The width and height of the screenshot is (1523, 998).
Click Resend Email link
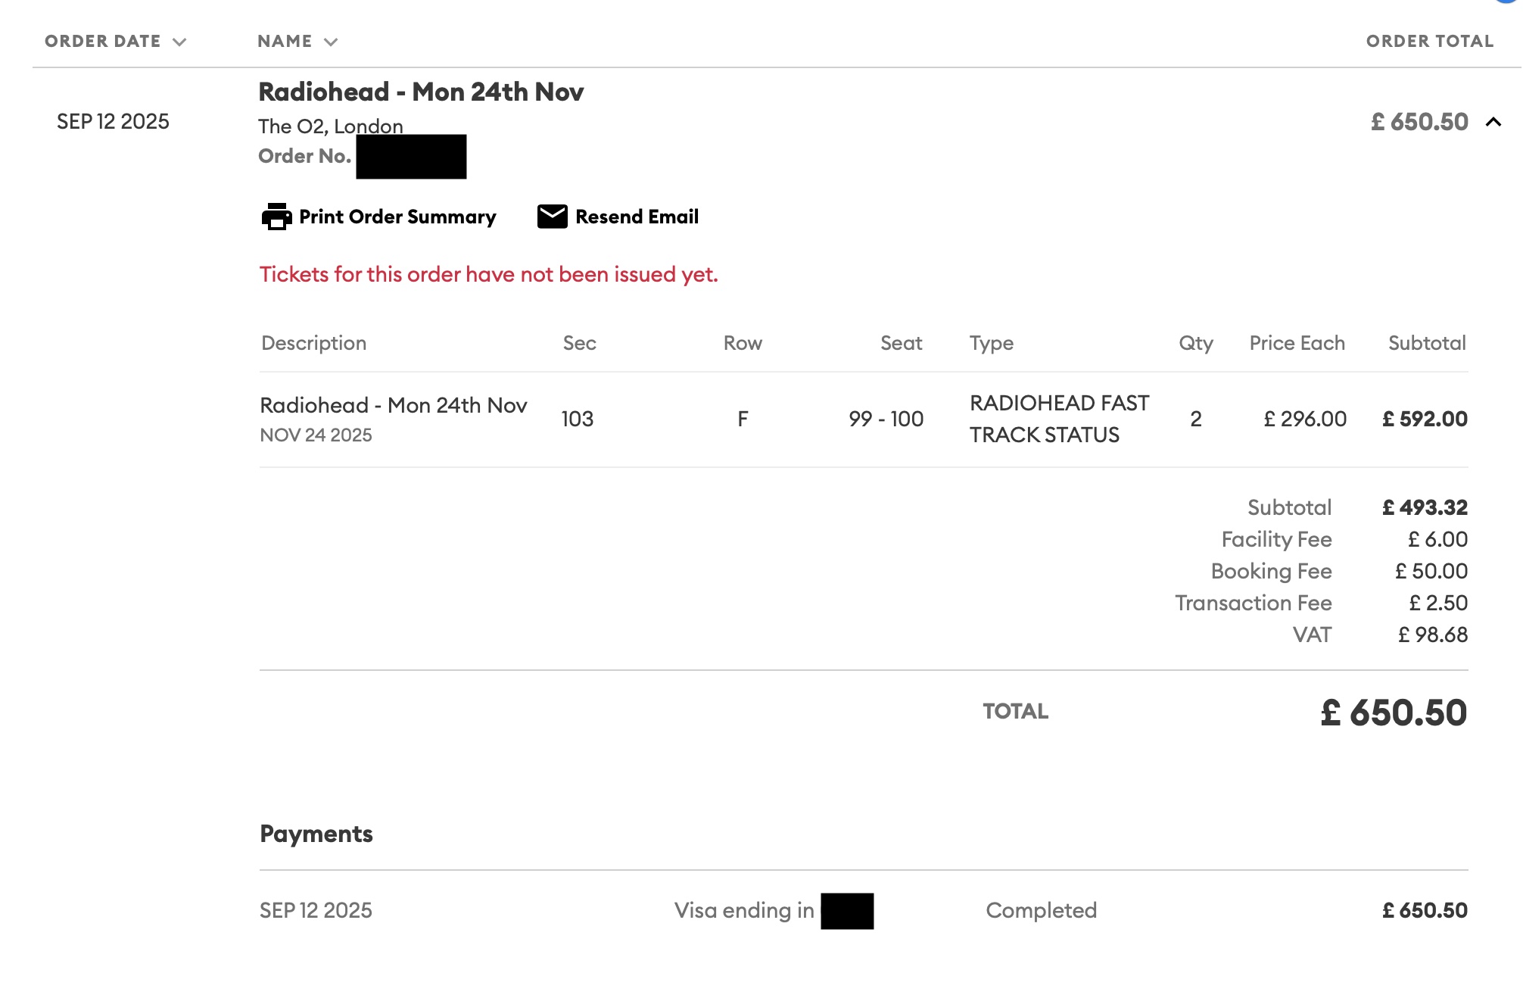point(636,217)
